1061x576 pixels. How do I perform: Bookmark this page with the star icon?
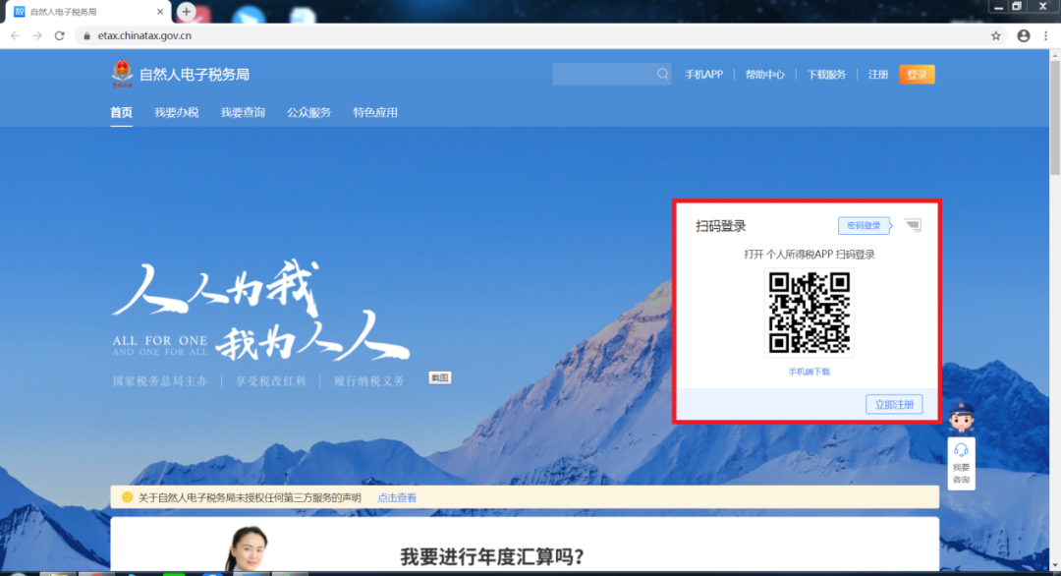996,35
